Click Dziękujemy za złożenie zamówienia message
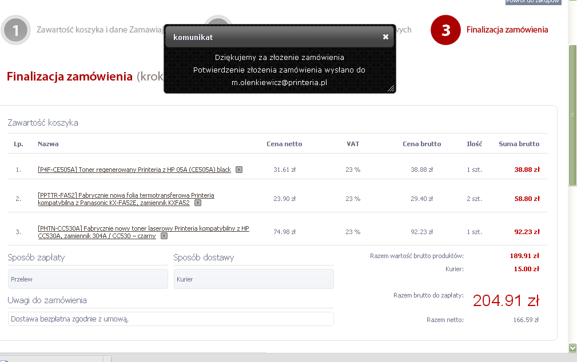The image size is (577, 362). click(x=279, y=57)
